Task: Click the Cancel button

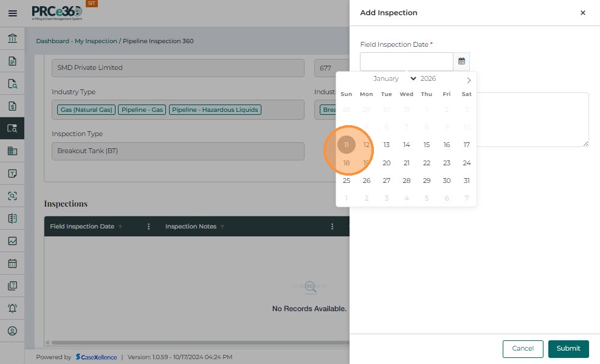Action: coord(523,349)
